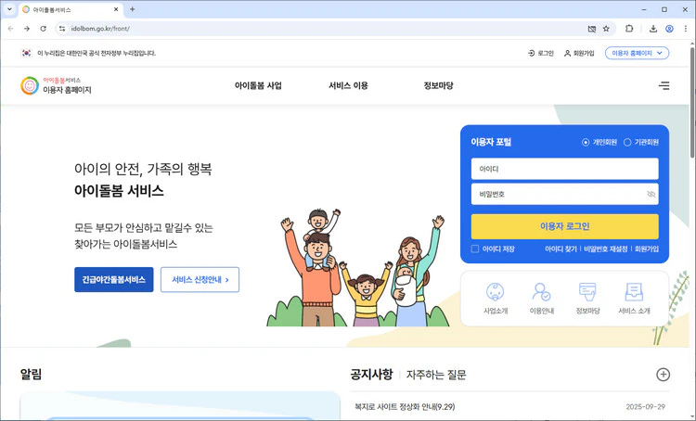The width and height of the screenshot is (696, 421).
Task: Open the 서비스 소개 icon shortcut
Action: coord(634,299)
